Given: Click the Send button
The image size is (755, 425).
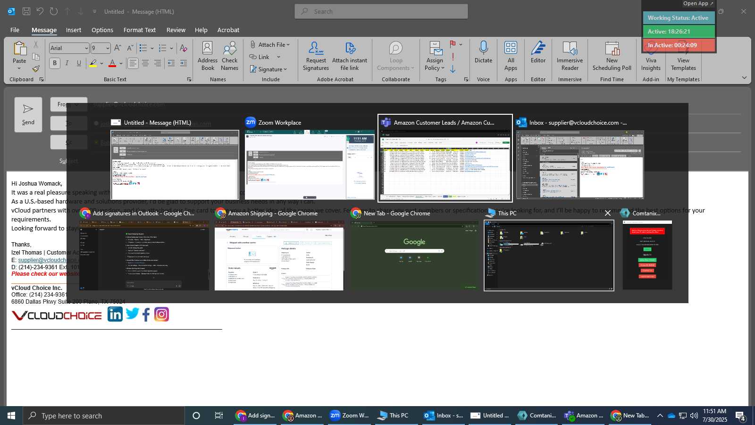Looking at the screenshot, I should coord(28,115).
